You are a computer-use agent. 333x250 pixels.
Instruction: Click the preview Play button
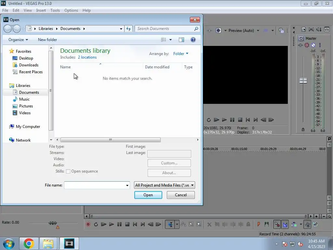224,120
